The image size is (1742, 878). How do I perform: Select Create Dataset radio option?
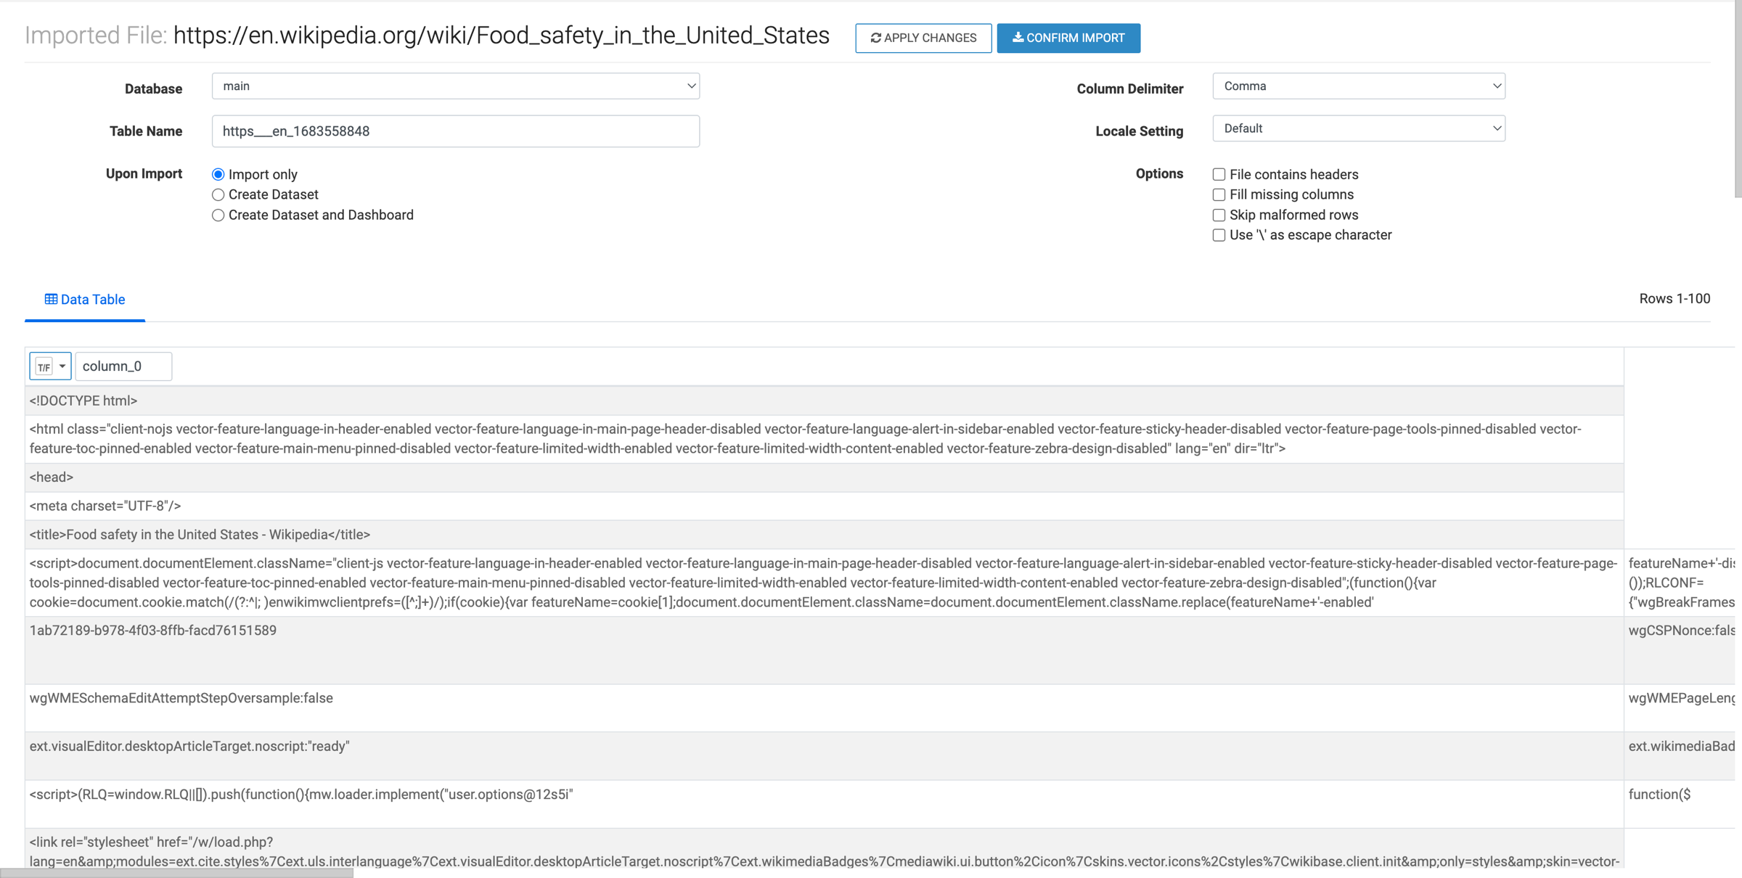218,194
